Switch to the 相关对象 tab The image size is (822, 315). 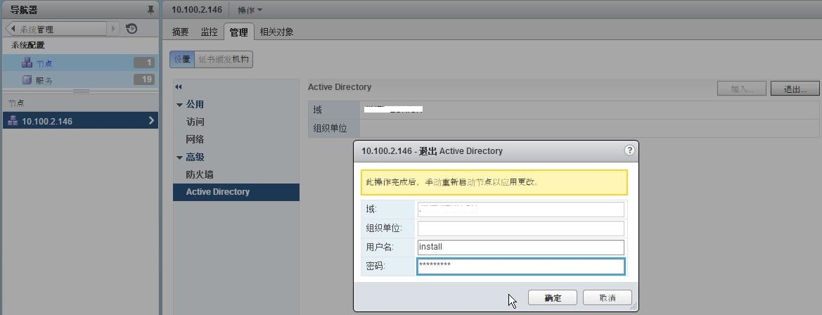point(277,32)
